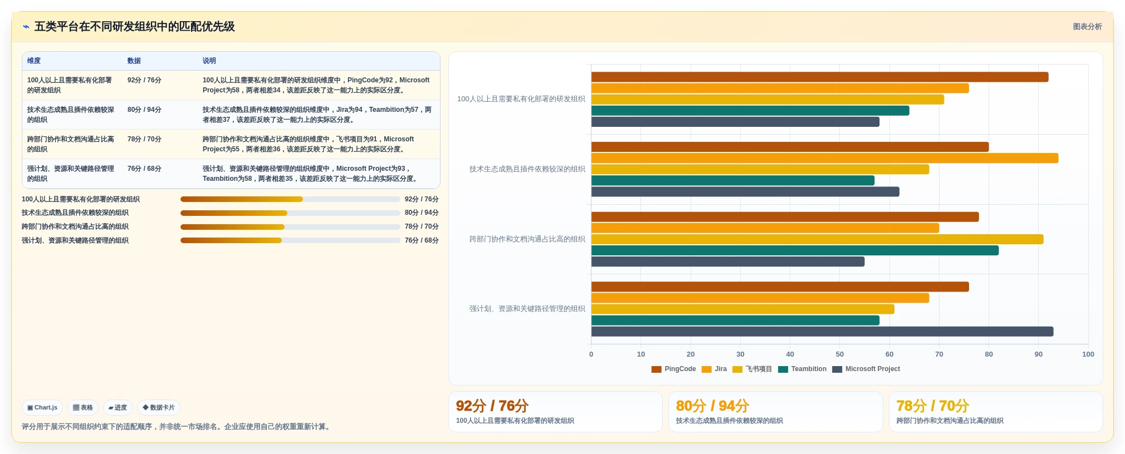This screenshot has height=454, width=1125.
Task: Click progress value 92分 / 76分
Action: point(422,199)
